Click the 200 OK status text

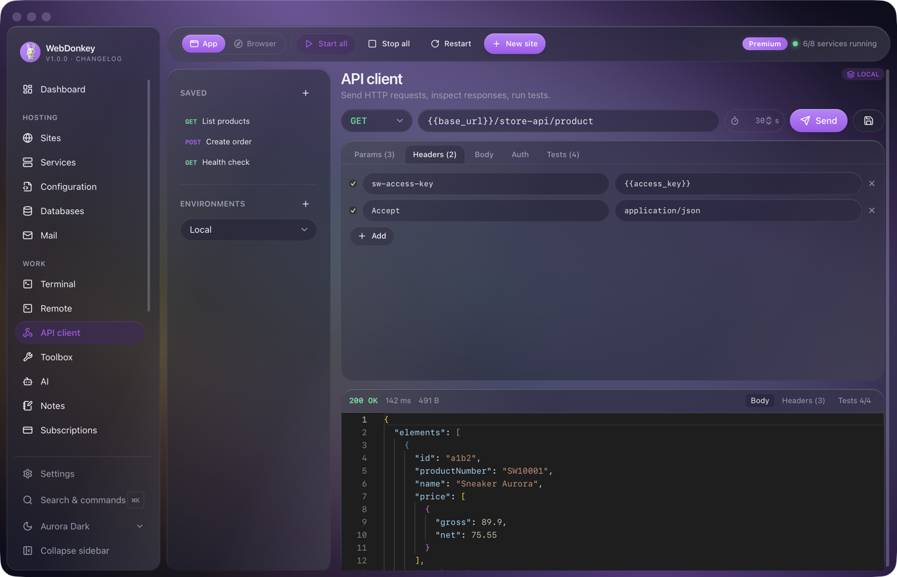point(363,401)
